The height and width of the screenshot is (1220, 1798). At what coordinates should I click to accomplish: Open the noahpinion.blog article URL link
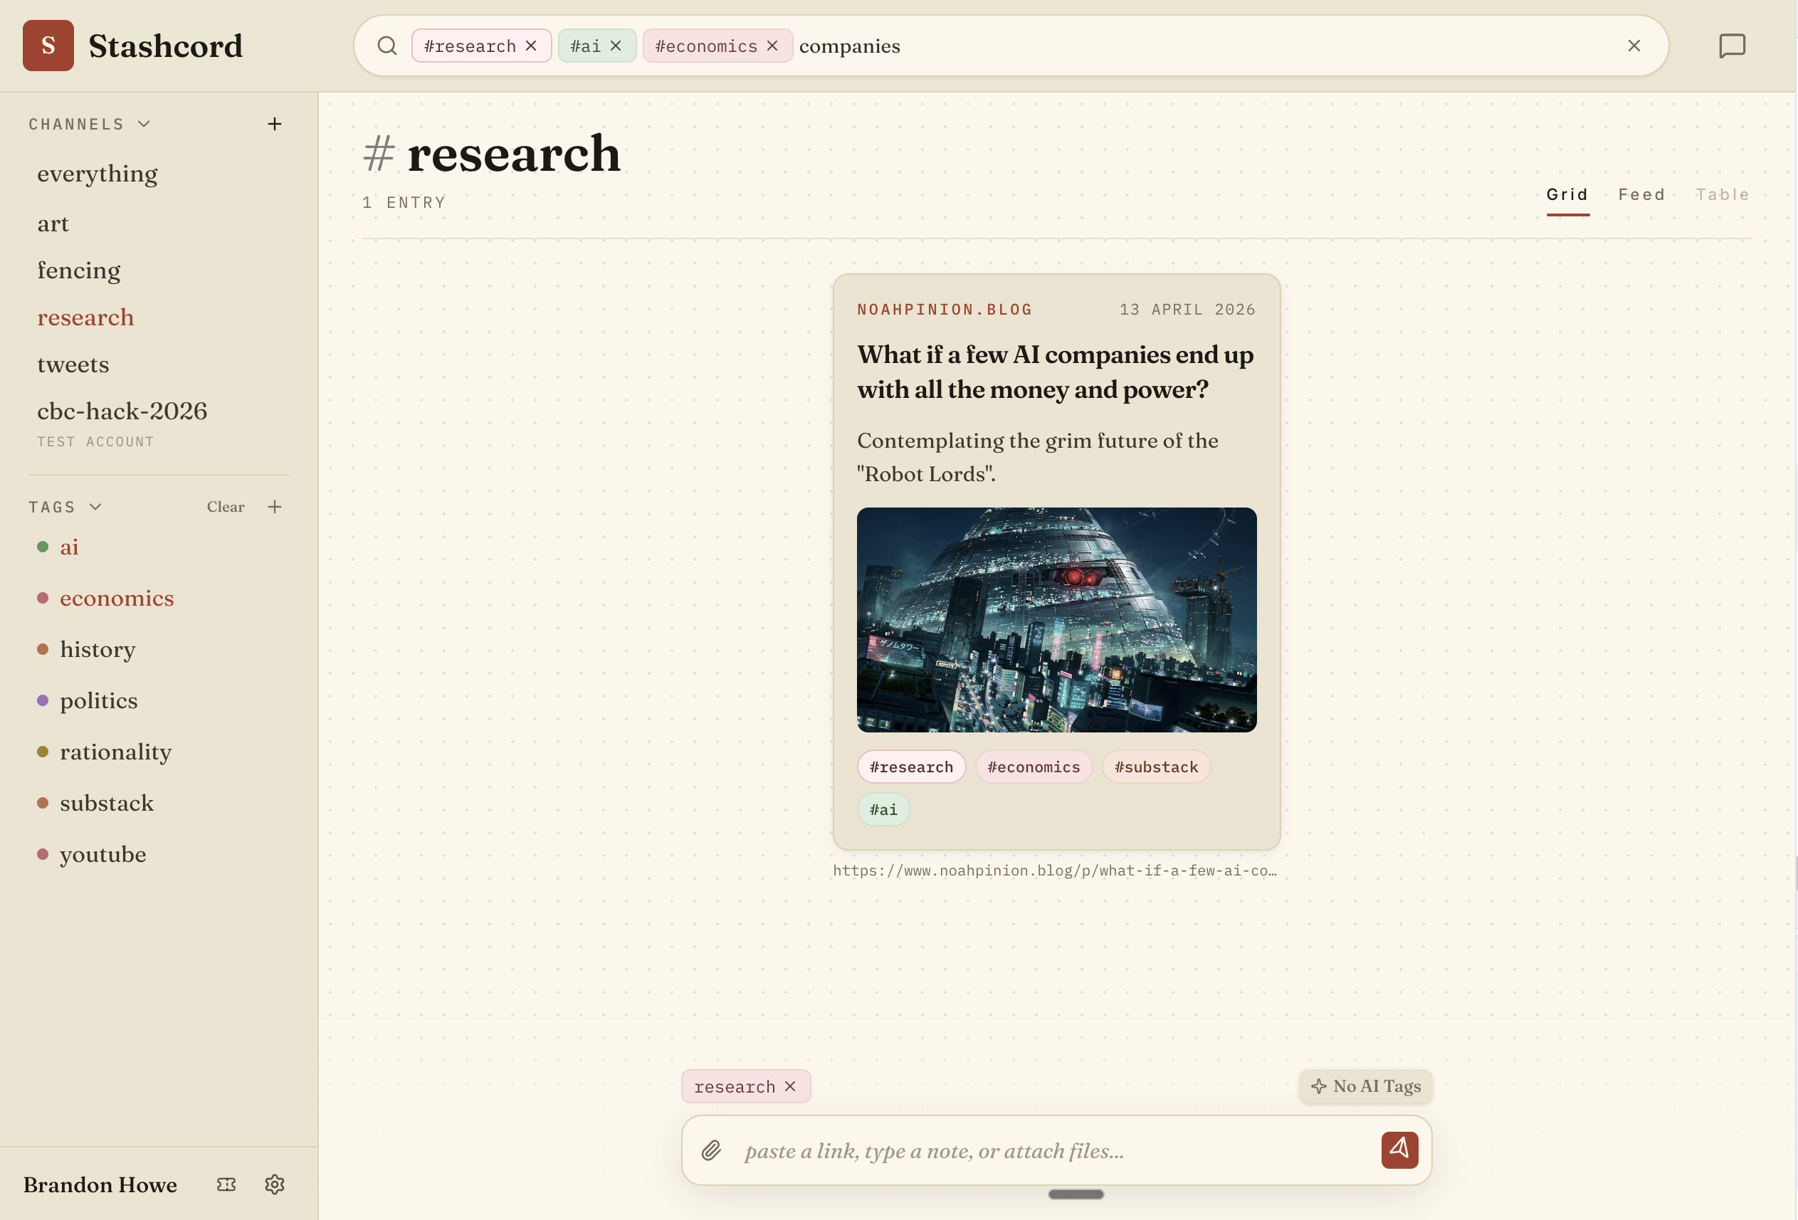coord(1054,871)
